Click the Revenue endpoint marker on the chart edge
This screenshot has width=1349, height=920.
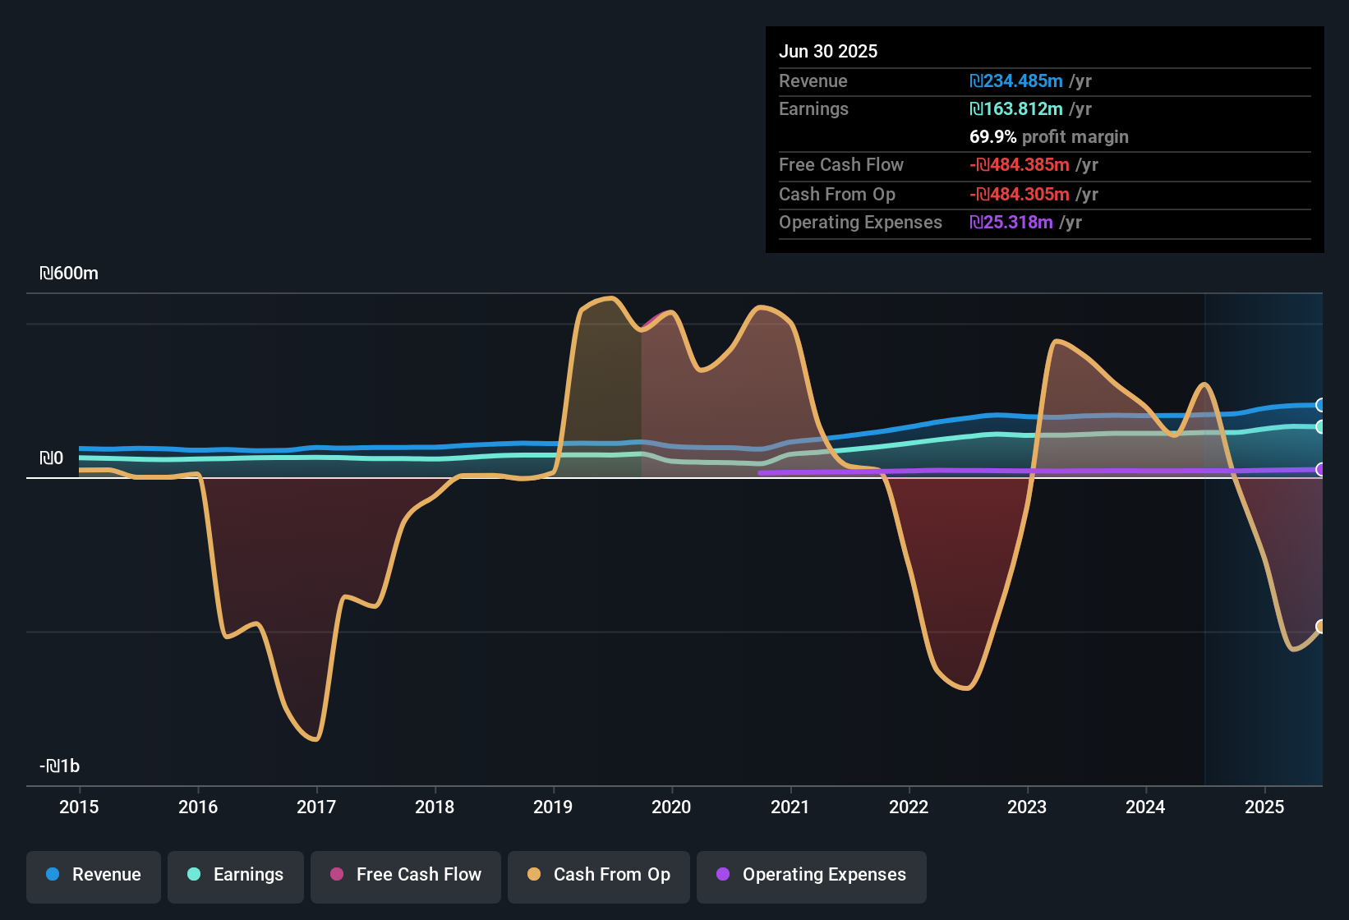(1319, 404)
